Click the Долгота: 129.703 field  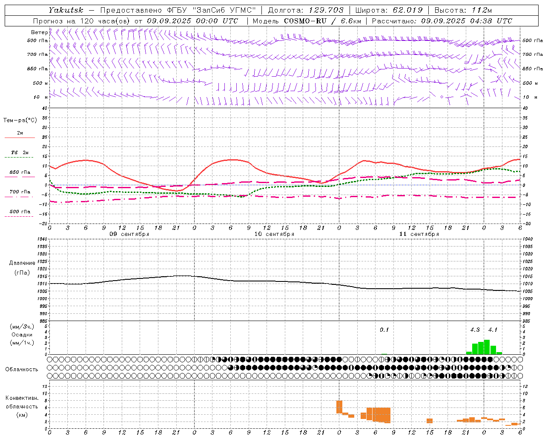click(x=305, y=10)
